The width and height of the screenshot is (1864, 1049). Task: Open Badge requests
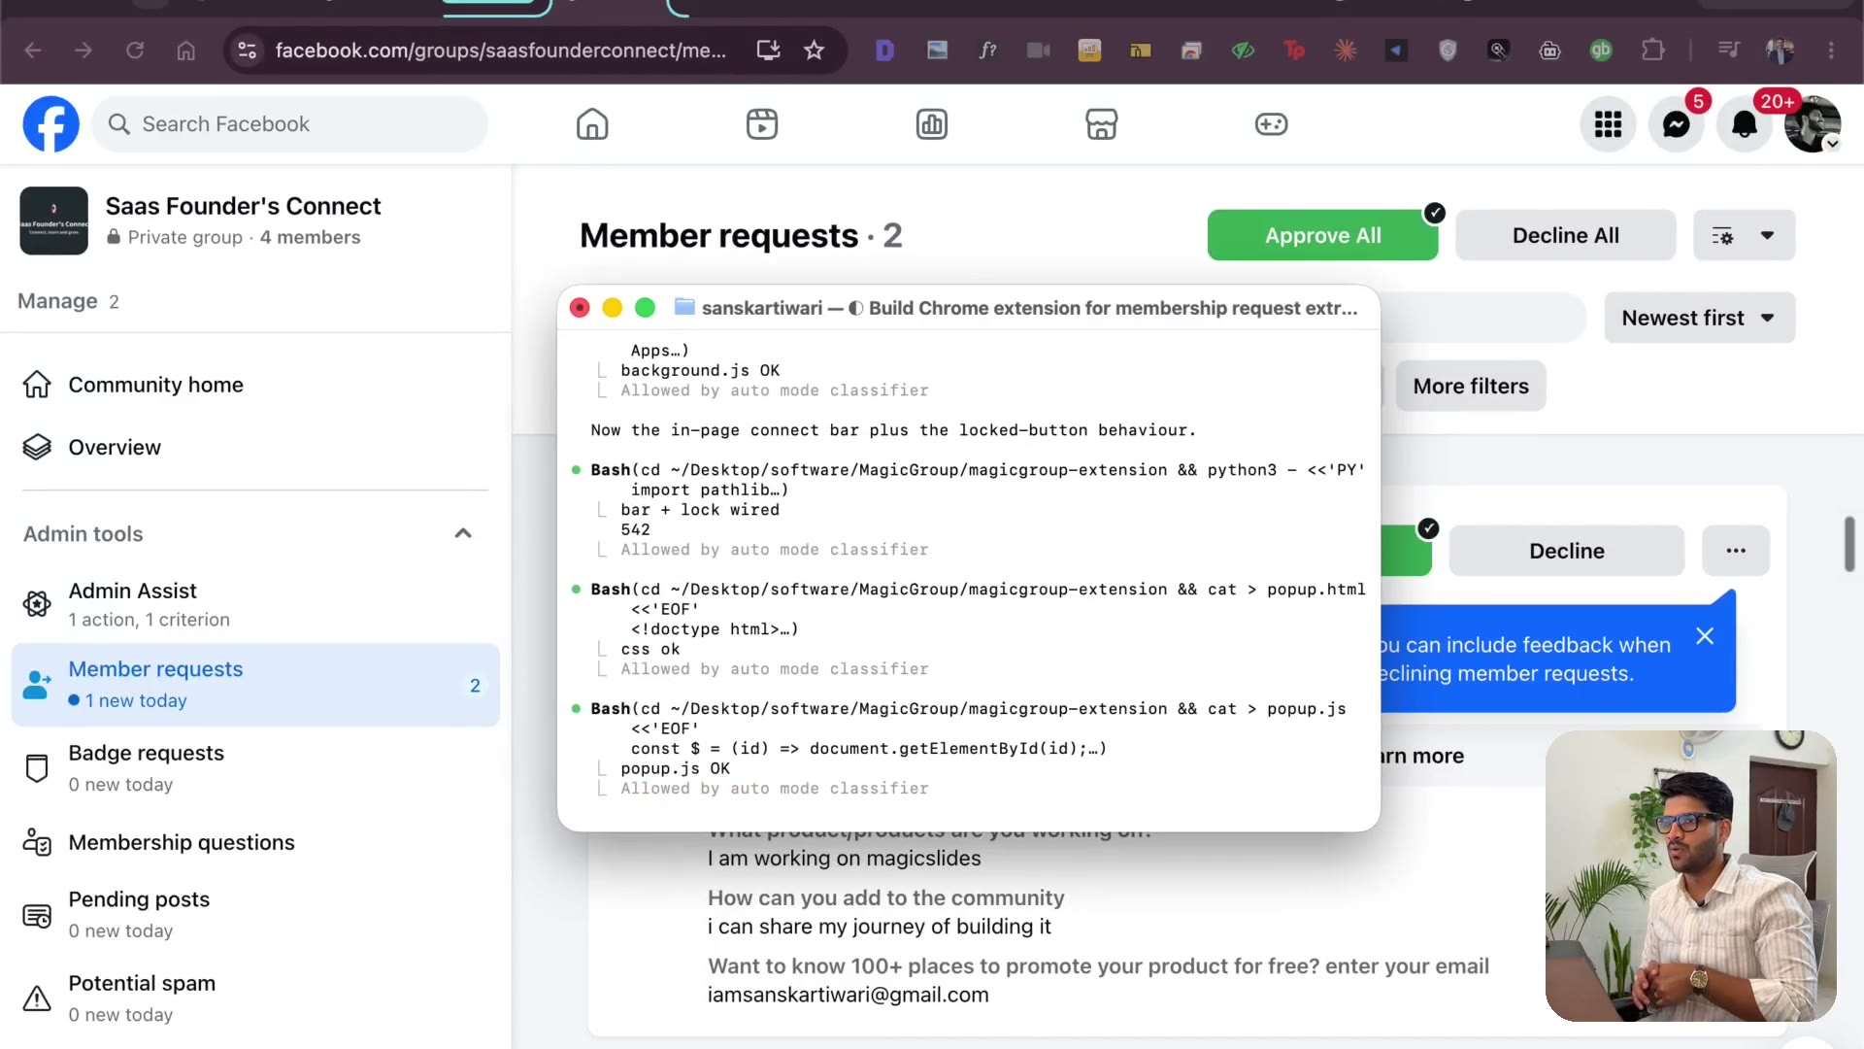pyautogui.click(x=255, y=768)
